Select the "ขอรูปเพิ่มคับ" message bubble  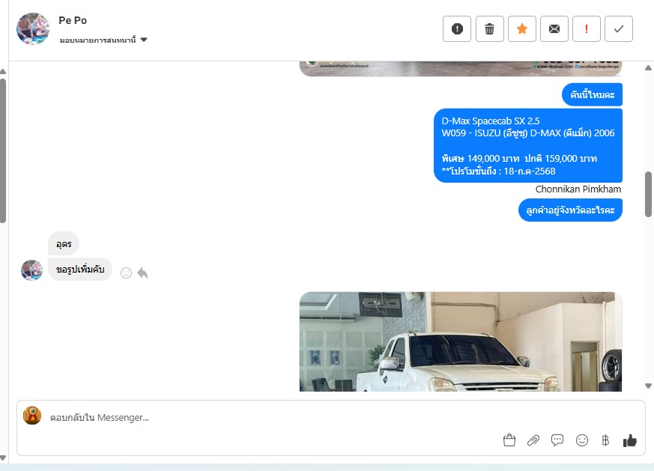tap(80, 270)
